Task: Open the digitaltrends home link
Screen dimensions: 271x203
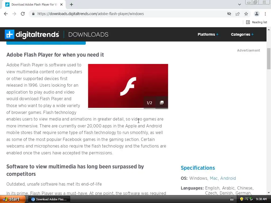Action: tap(37, 35)
